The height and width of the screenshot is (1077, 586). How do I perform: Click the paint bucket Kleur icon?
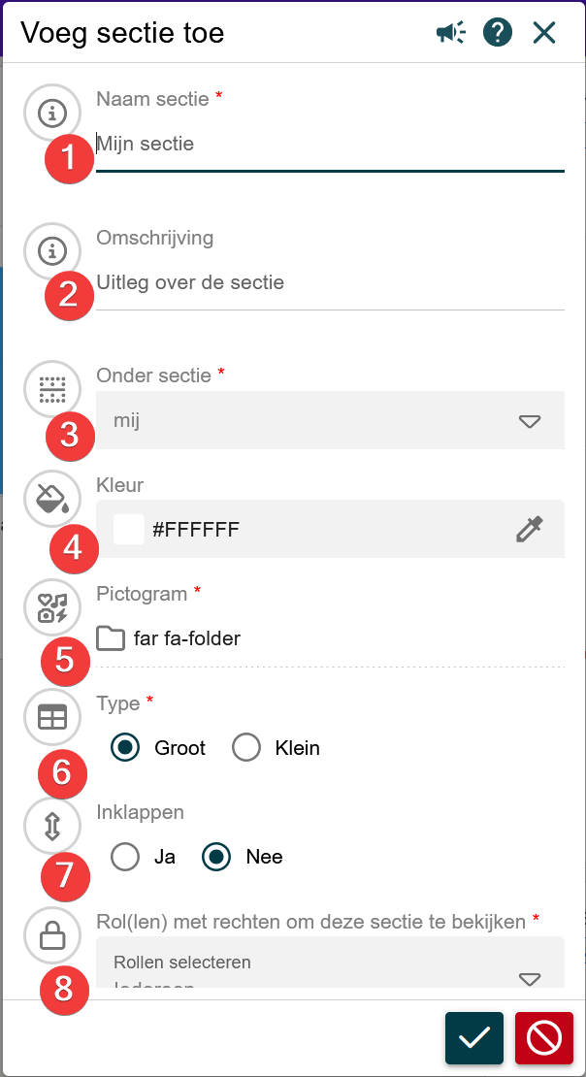coord(51,499)
